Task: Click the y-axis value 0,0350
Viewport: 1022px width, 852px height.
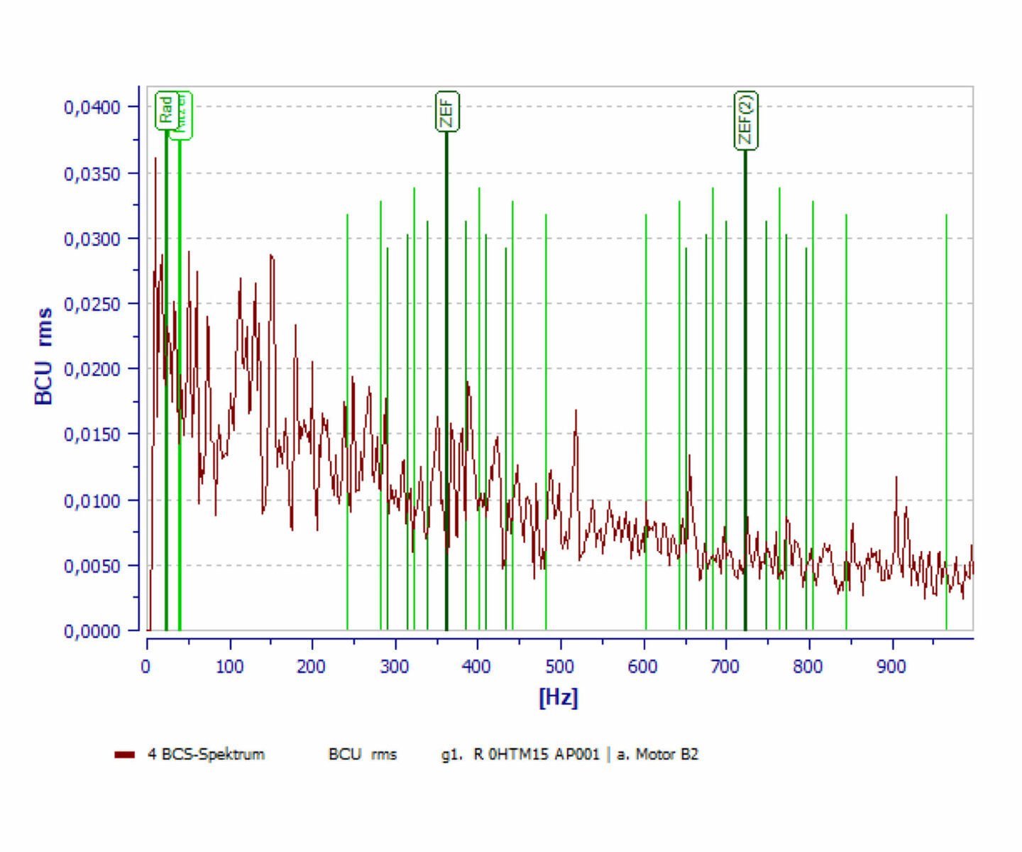Action: [x=92, y=174]
